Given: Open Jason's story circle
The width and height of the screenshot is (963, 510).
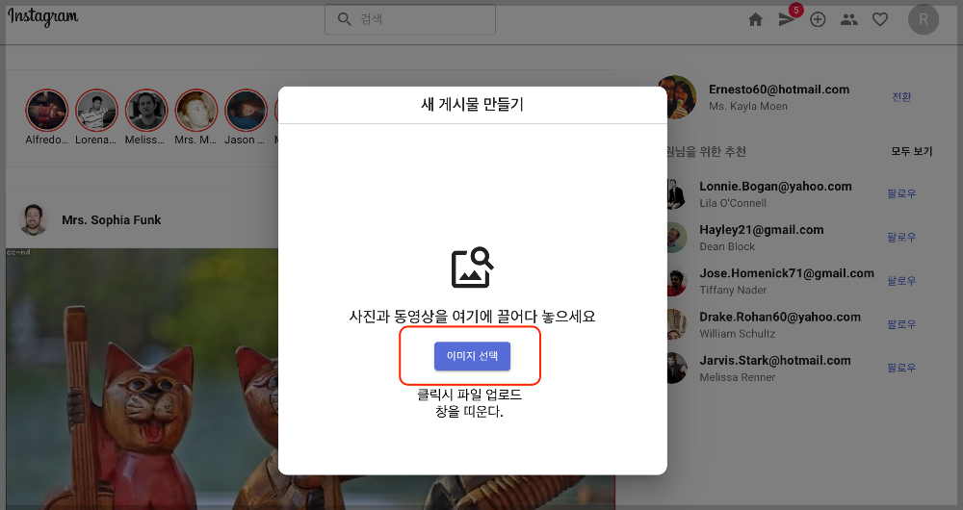Looking at the screenshot, I should 246,111.
